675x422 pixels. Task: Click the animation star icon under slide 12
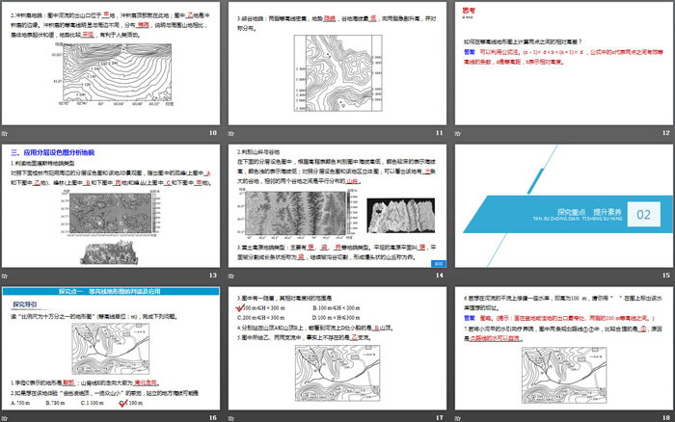(458, 133)
